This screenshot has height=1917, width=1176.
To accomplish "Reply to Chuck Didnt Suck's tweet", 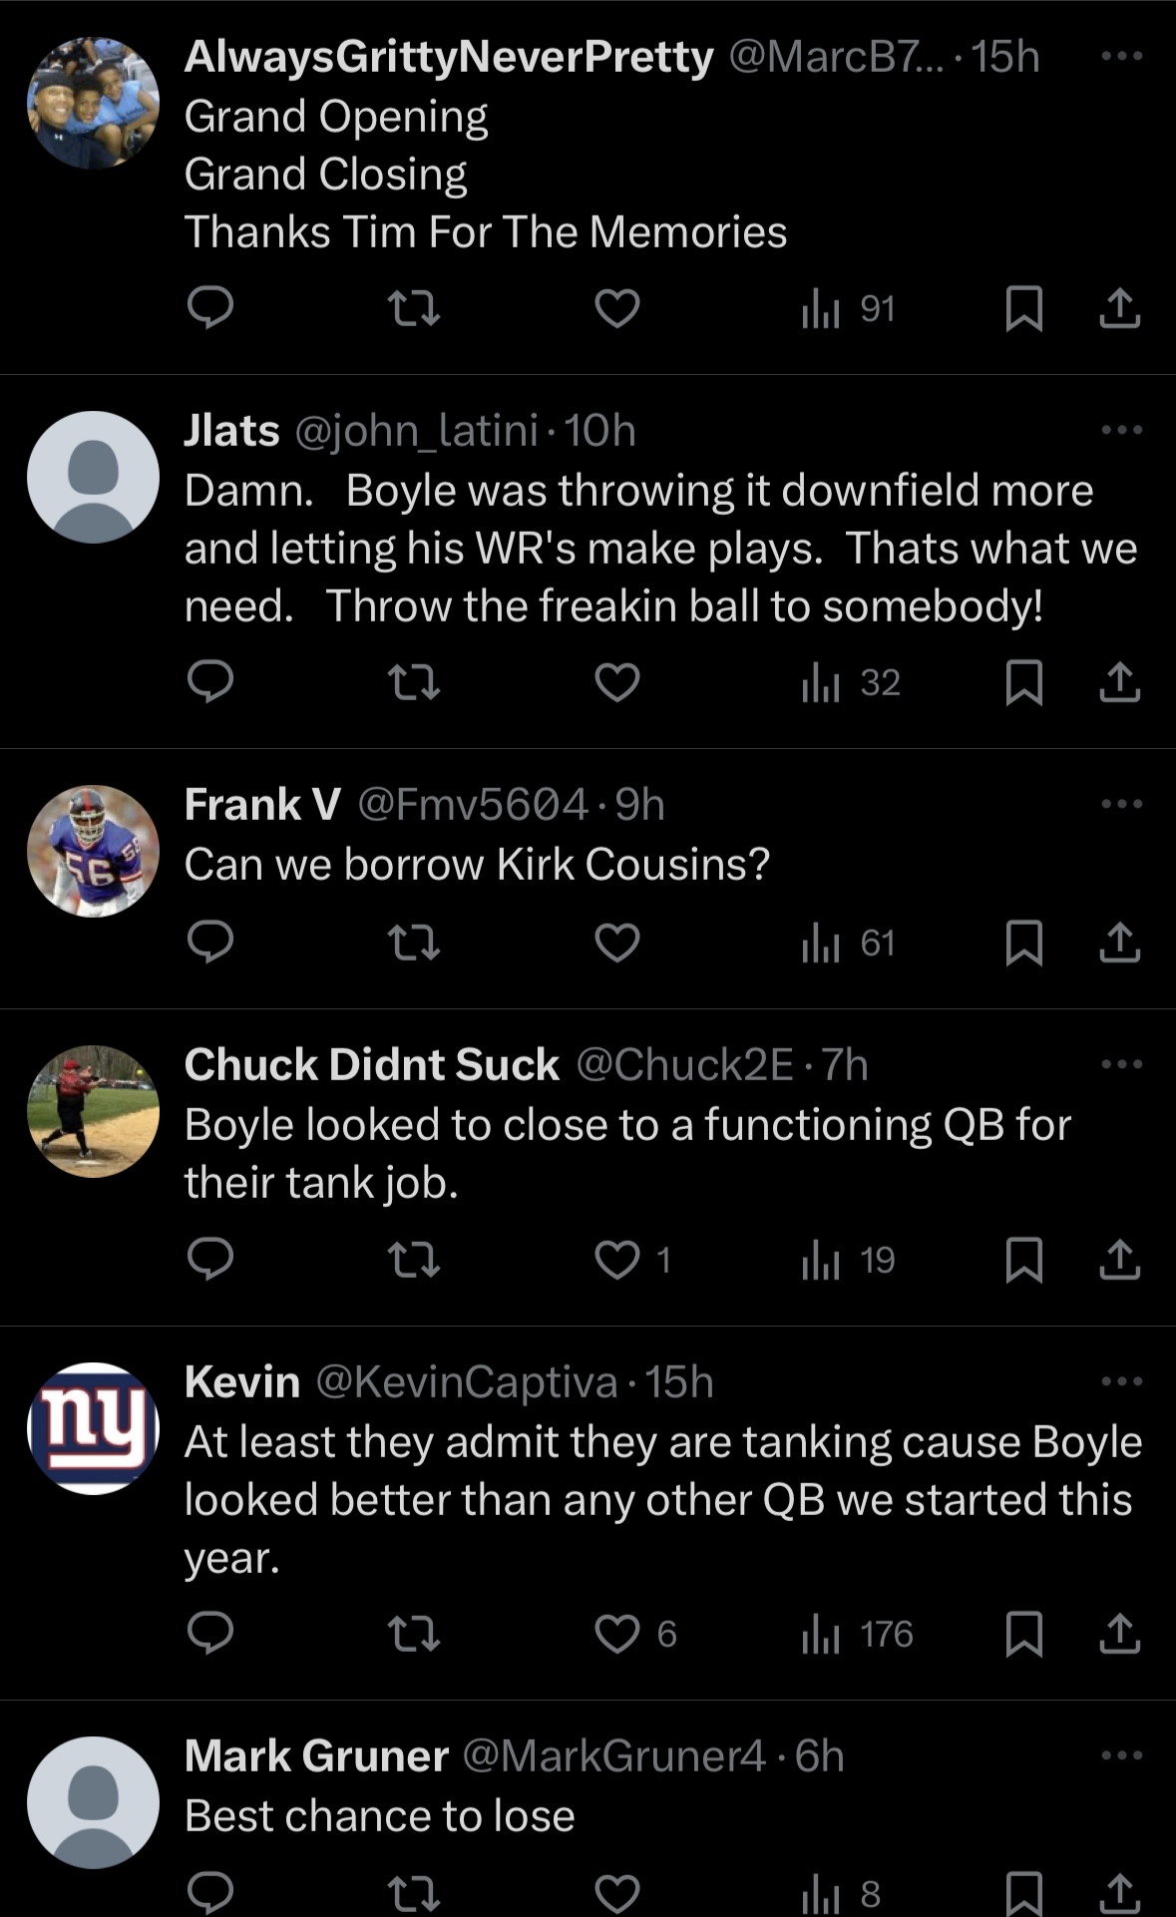I will 210,1260.
